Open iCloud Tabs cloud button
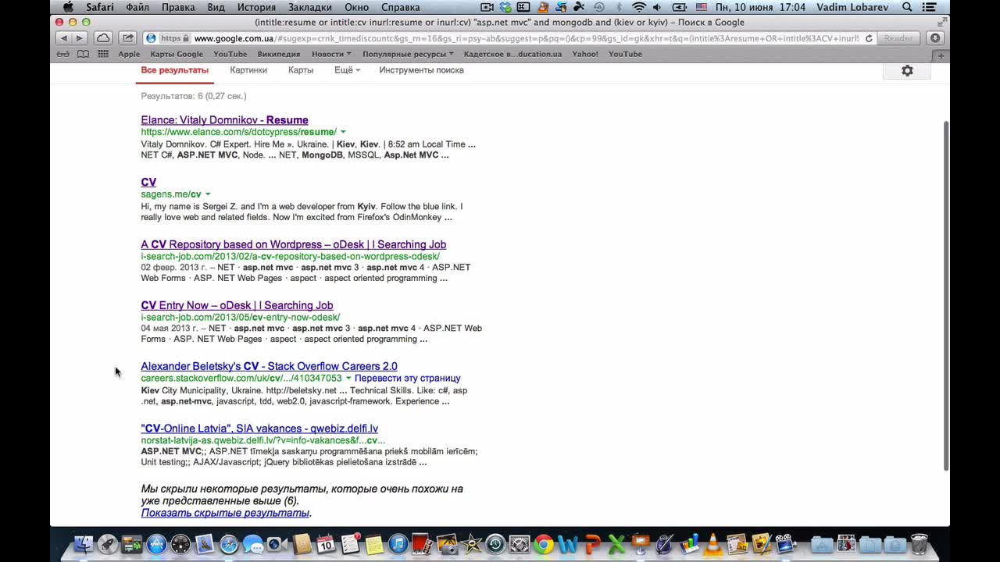The image size is (1000, 562). click(x=103, y=38)
